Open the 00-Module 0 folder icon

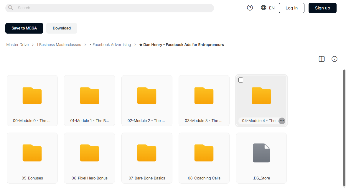coord(32,96)
